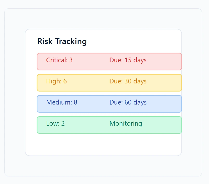The height and width of the screenshot is (184, 209).
Task: Select the Critical: 3 label
Action: coord(59,60)
